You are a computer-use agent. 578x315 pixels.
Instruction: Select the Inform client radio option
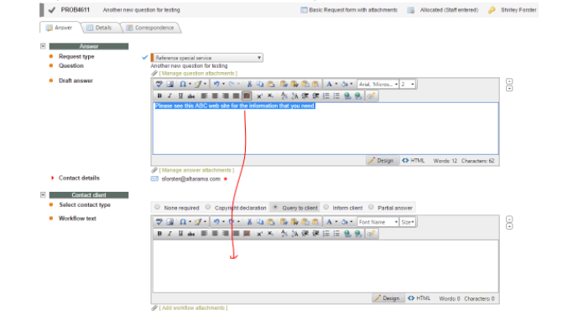click(x=326, y=207)
